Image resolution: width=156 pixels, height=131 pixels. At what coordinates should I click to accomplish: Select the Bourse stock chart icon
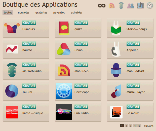pyautogui.click(x=12, y=49)
